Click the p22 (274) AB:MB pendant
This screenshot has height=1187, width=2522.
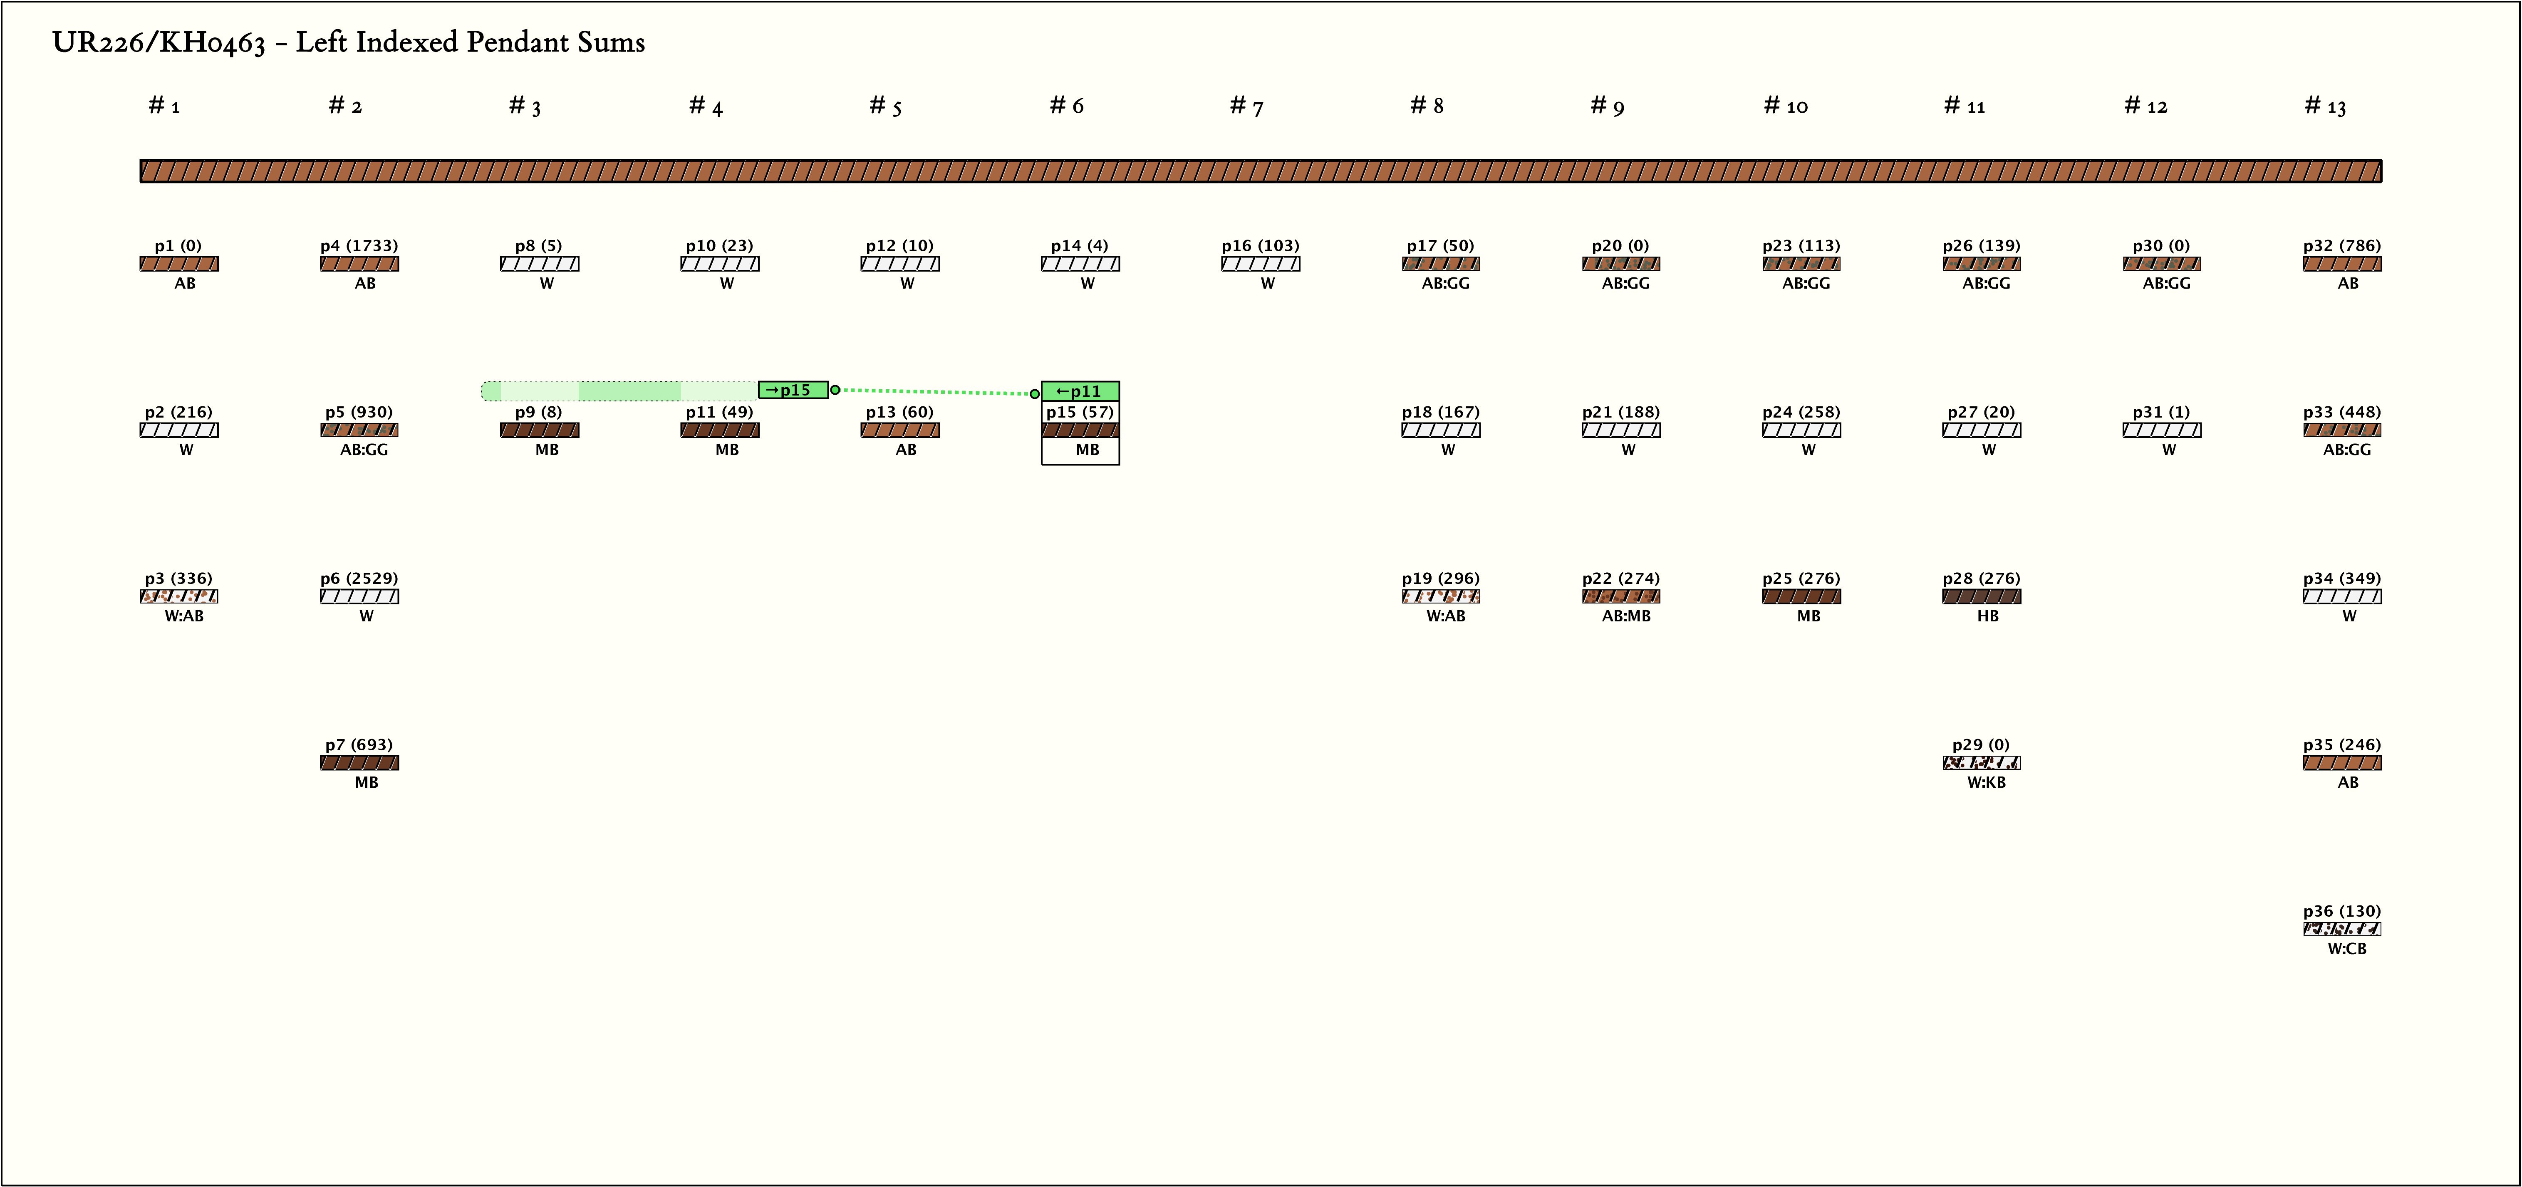[x=1620, y=597]
